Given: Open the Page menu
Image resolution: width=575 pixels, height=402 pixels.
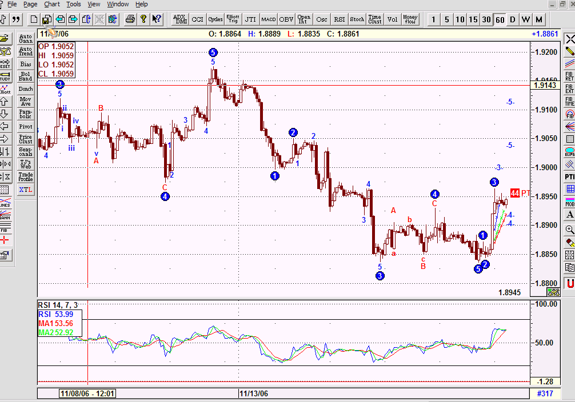Looking at the screenshot, I should [30, 4].
